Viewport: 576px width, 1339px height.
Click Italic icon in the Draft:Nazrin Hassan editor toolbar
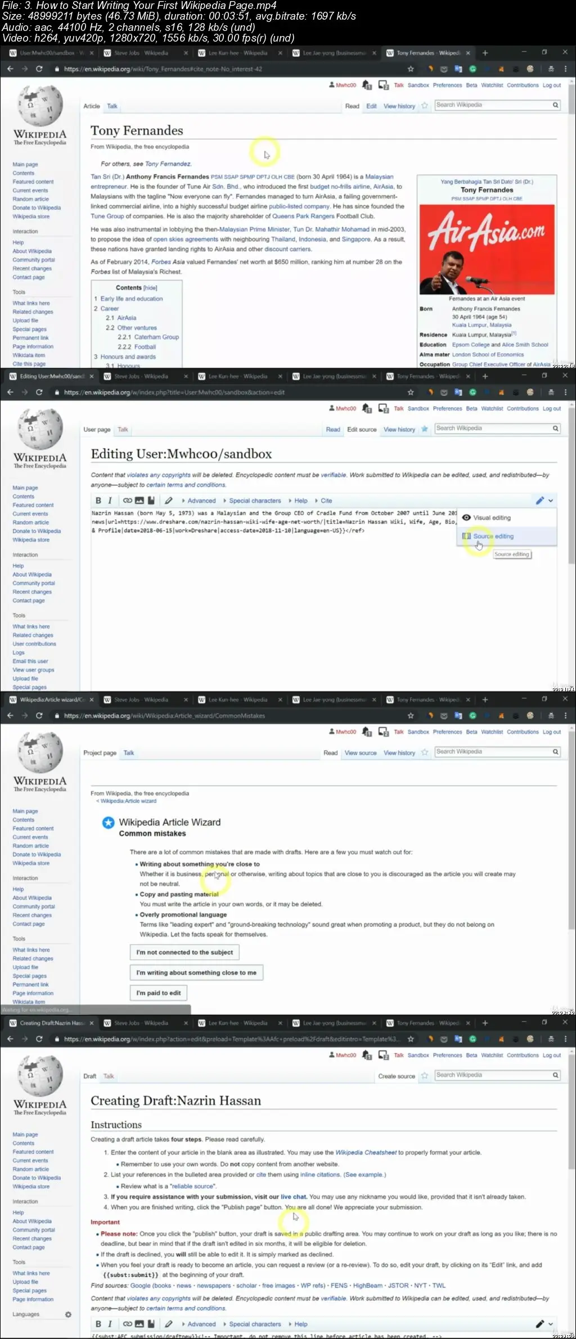click(110, 1324)
